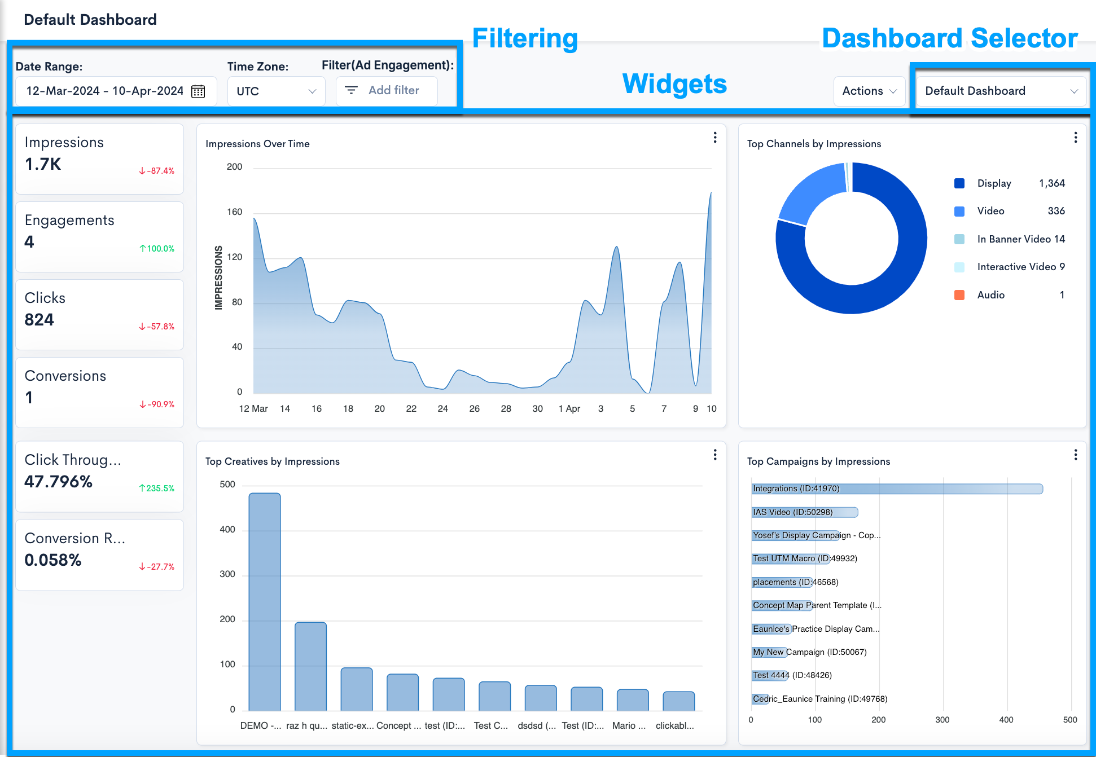The height and width of the screenshot is (757, 1096).
Task: Click the raz h qu... creative bar
Action: pos(310,666)
